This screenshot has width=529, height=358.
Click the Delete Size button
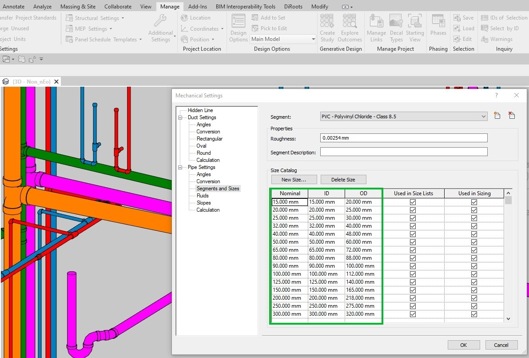(343, 180)
